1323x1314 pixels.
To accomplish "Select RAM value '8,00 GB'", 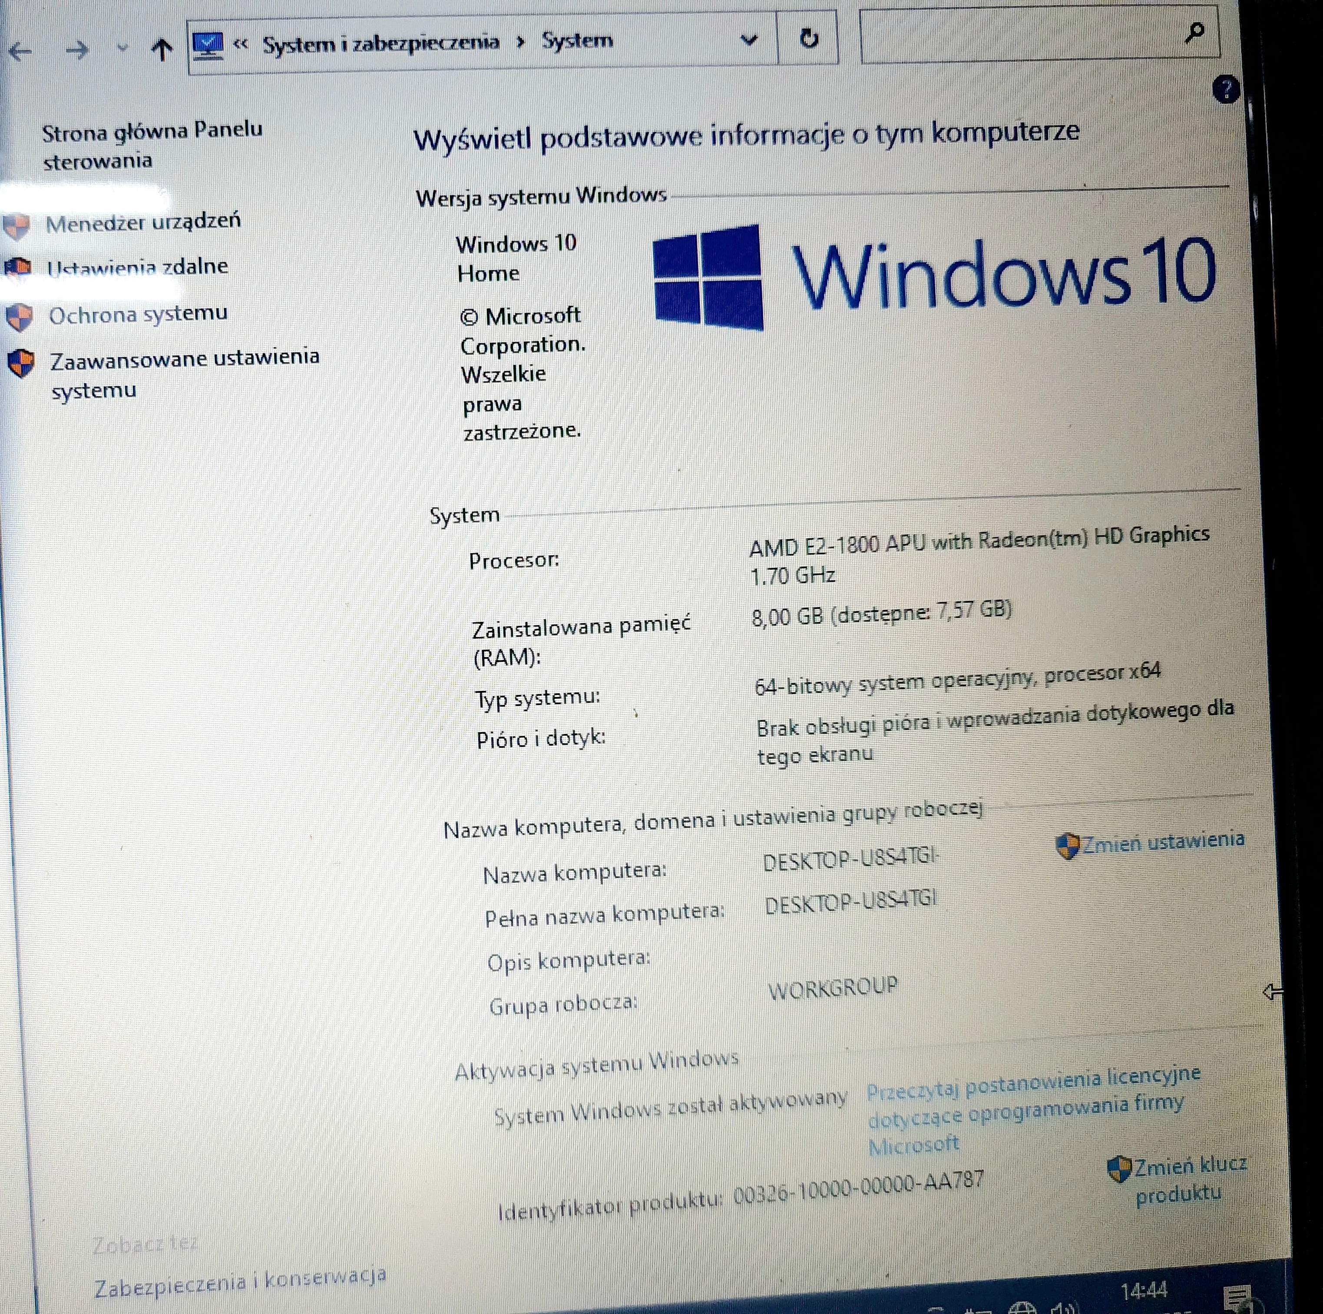I will point(787,617).
